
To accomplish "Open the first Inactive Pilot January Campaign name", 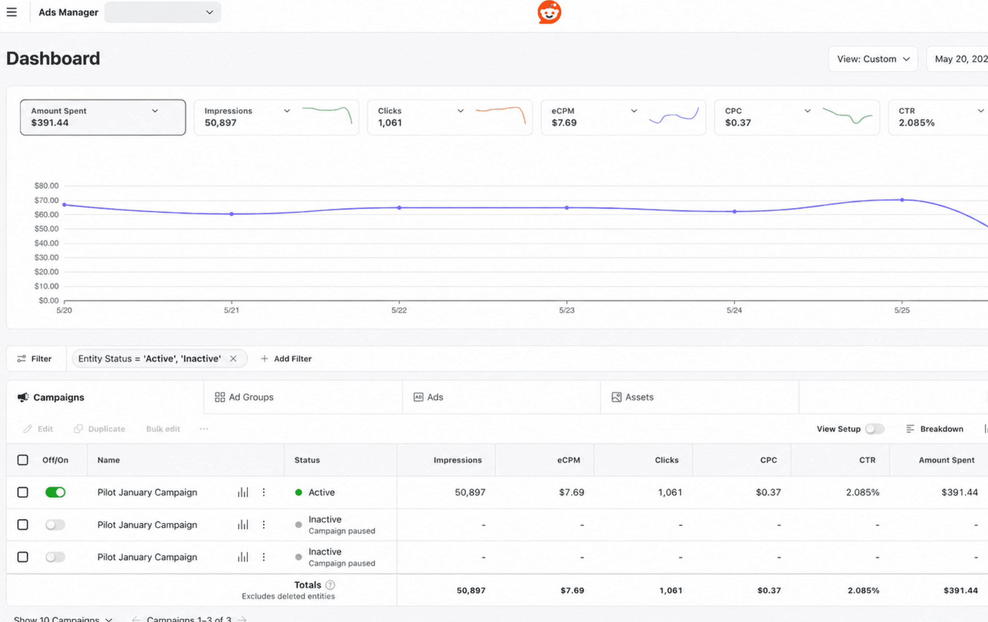I will pos(147,525).
